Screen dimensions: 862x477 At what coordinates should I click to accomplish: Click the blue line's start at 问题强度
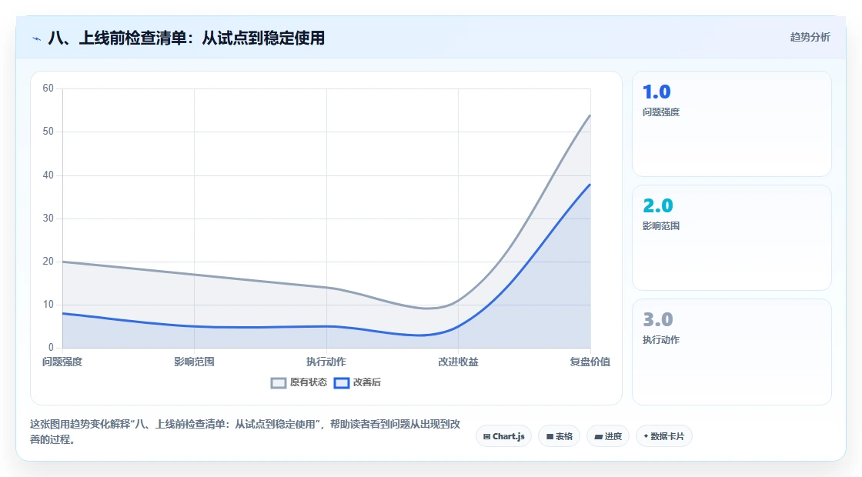62,313
